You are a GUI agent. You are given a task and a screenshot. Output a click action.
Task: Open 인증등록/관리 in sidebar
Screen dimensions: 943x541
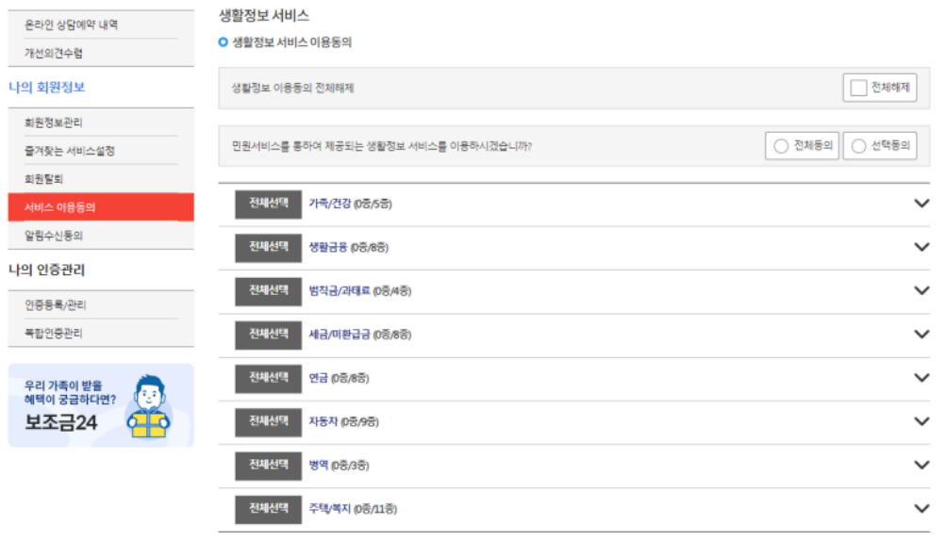(x=56, y=305)
